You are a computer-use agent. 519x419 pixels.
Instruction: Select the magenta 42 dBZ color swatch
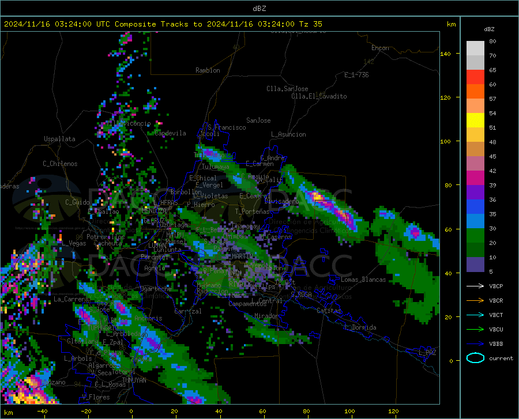point(475,178)
